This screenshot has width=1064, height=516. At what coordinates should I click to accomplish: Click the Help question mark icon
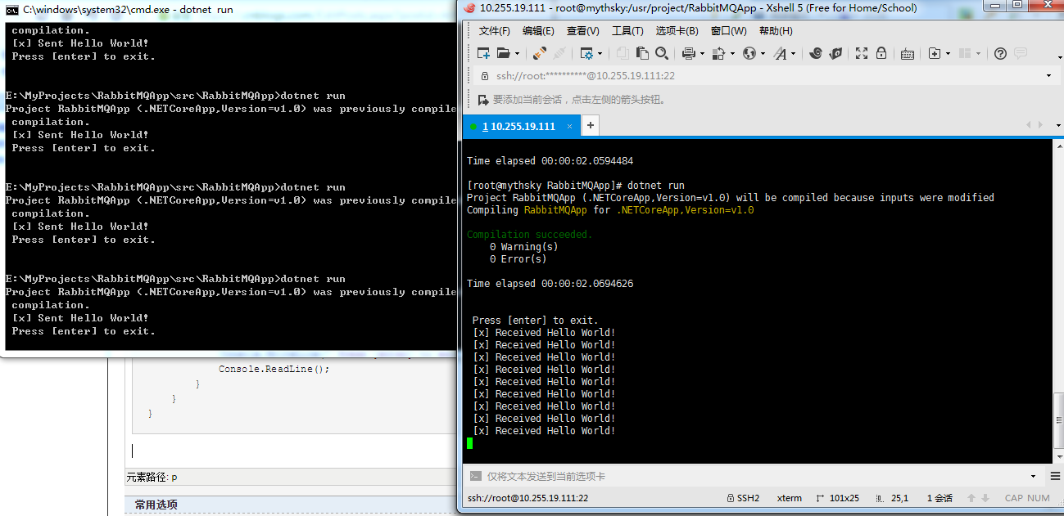click(x=999, y=53)
